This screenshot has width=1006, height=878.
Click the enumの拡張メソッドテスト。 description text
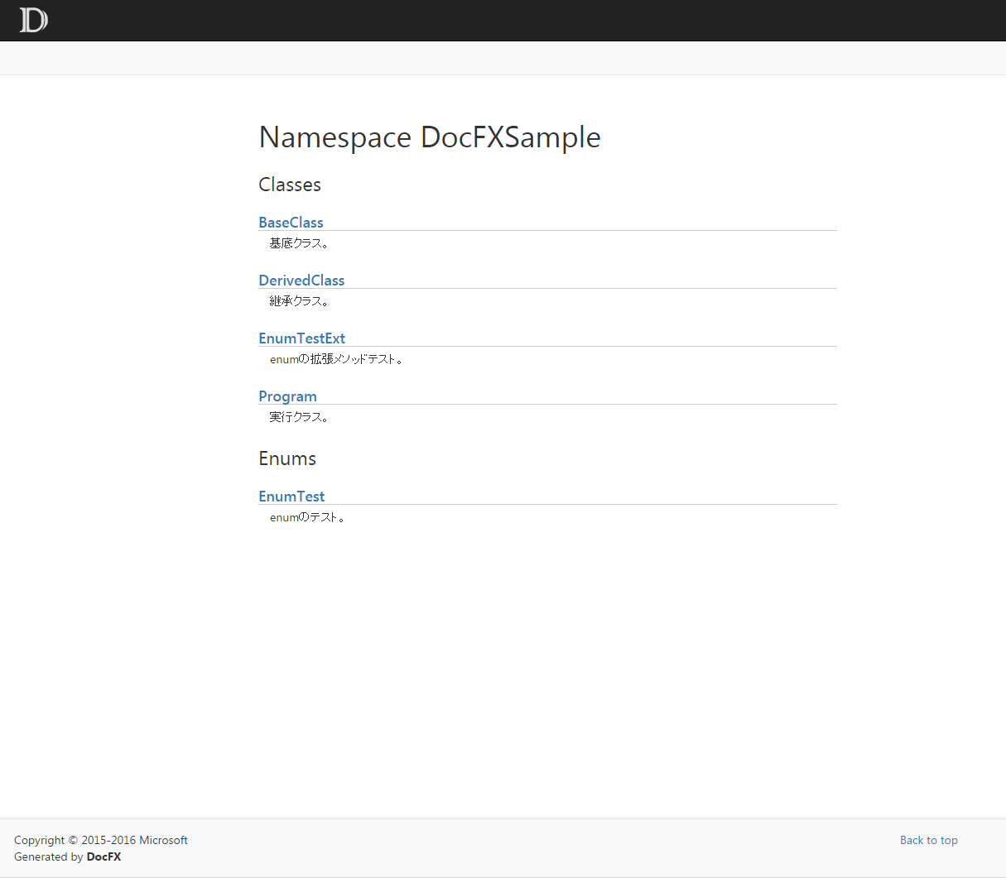(336, 359)
